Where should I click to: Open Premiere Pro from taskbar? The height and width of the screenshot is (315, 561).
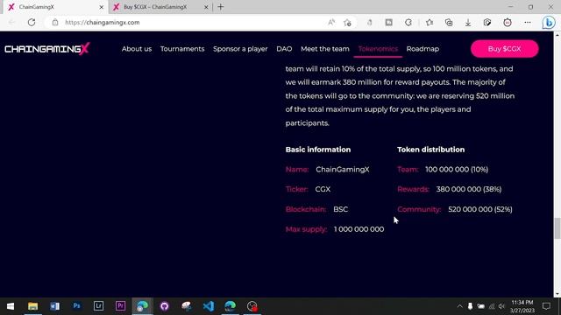pos(121,306)
